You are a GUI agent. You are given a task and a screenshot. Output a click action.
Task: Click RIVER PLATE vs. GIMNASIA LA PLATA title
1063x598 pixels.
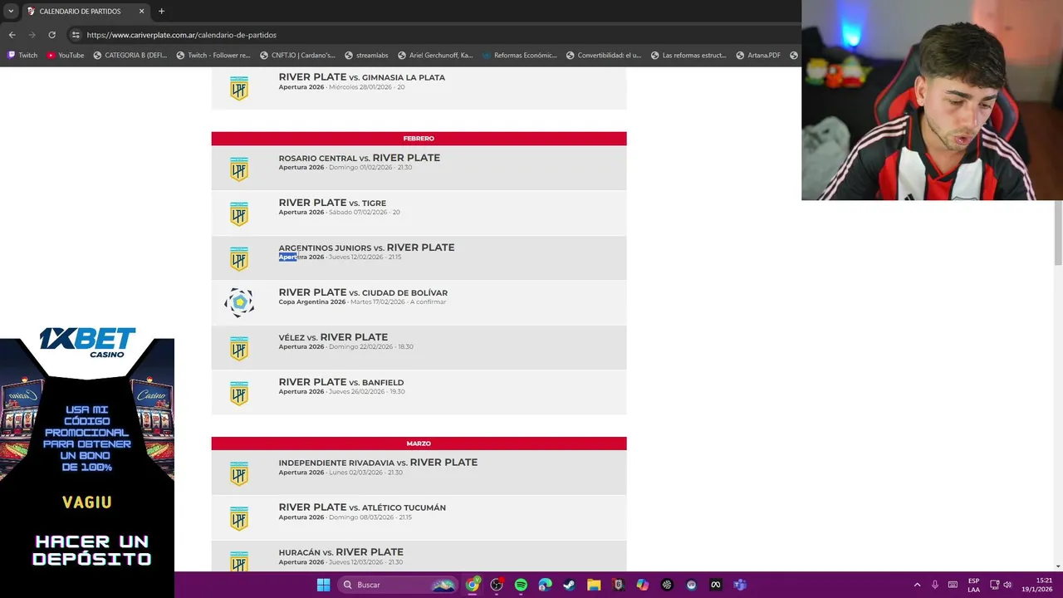[x=361, y=77]
